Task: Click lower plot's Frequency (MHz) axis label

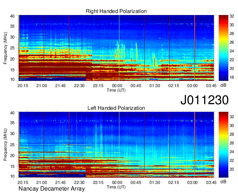Action: coord(5,145)
